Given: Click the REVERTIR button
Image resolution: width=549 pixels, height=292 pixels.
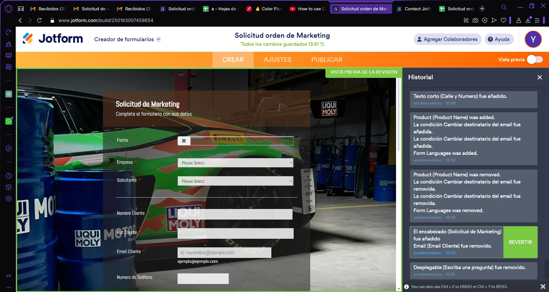Looking at the screenshot, I should click(520, 242).
